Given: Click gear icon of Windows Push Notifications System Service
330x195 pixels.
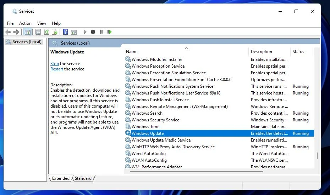Looking at the screenshot, I should coord(128,86).
